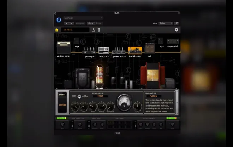Click the Untitled preset name
The height and width of the screenshot is (147, 233).
(62, 105)
